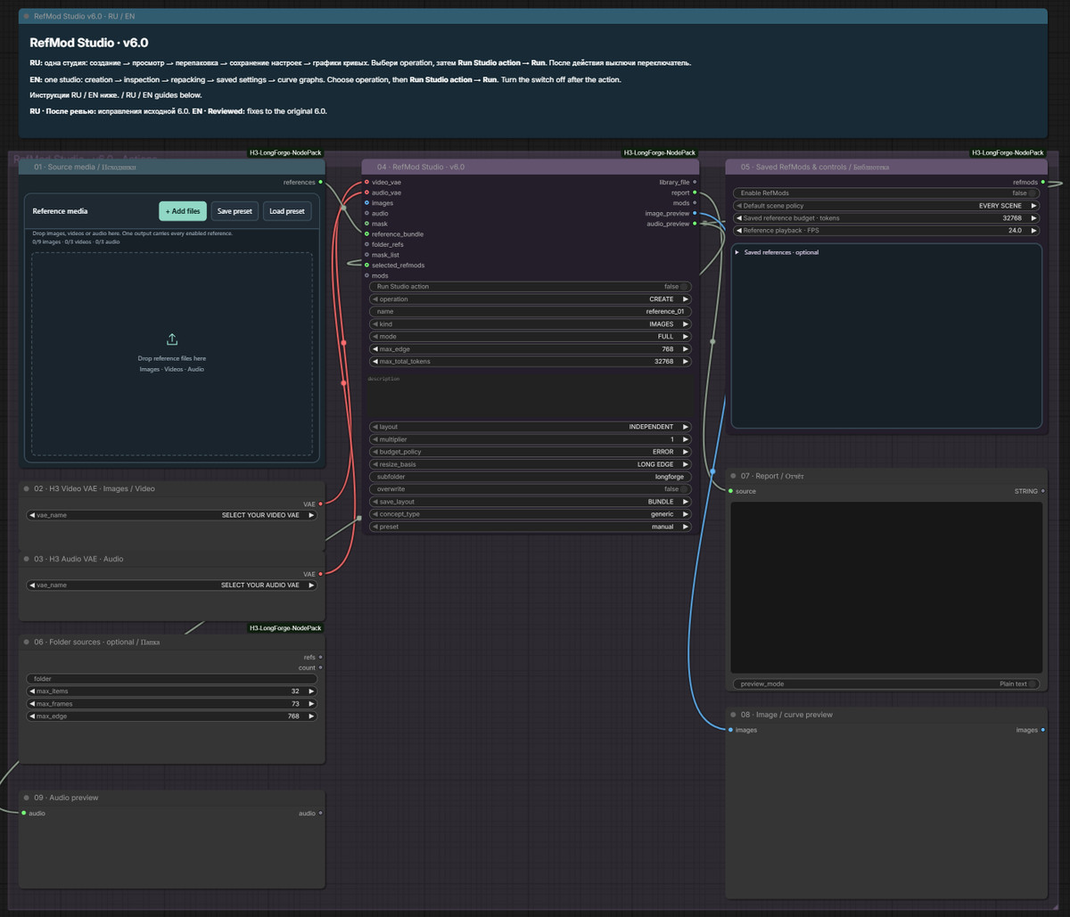Choose an audio VAE from SELECT YOUR AUDIO VAE

click(x=172, y=585)
